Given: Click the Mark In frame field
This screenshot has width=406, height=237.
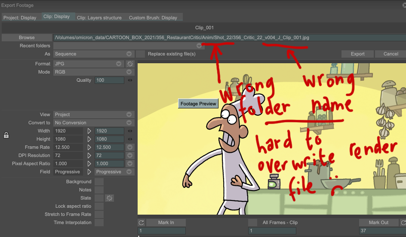Looking at the screenshot, I should click(x=162, y=231).
